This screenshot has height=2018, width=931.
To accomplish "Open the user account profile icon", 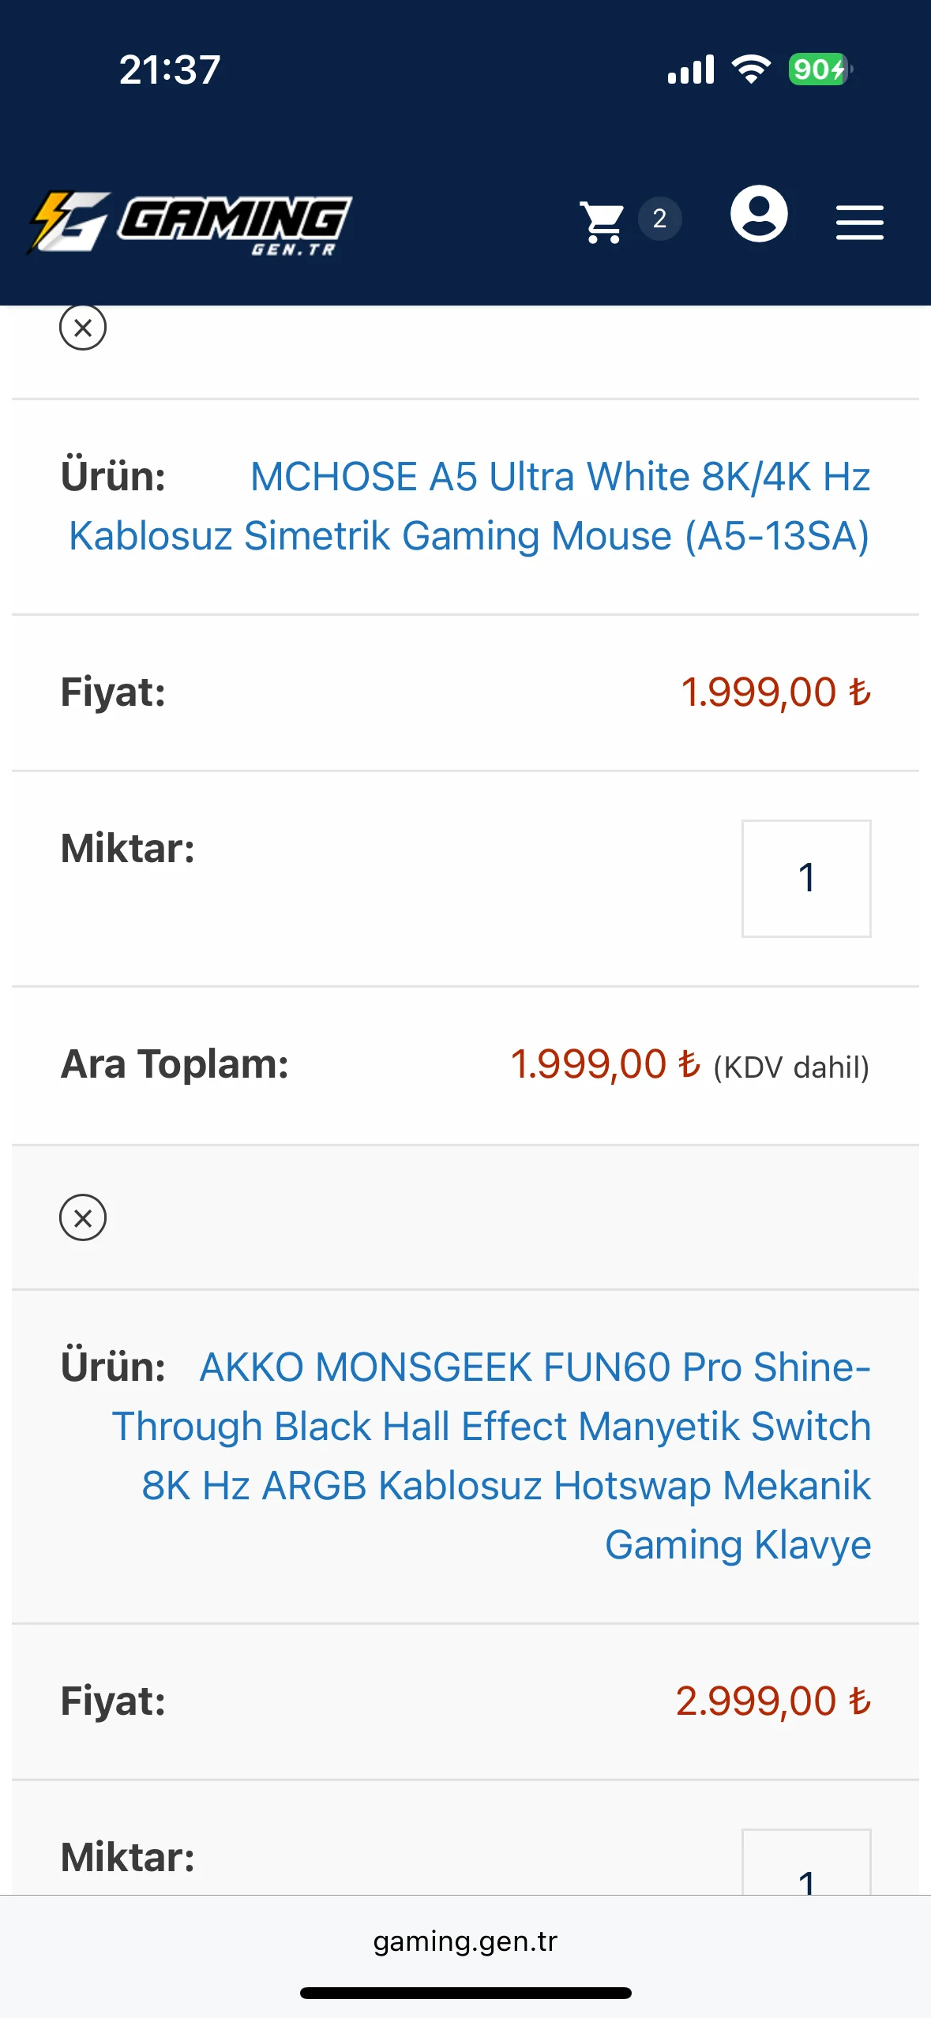I will (x=759, y=214).
